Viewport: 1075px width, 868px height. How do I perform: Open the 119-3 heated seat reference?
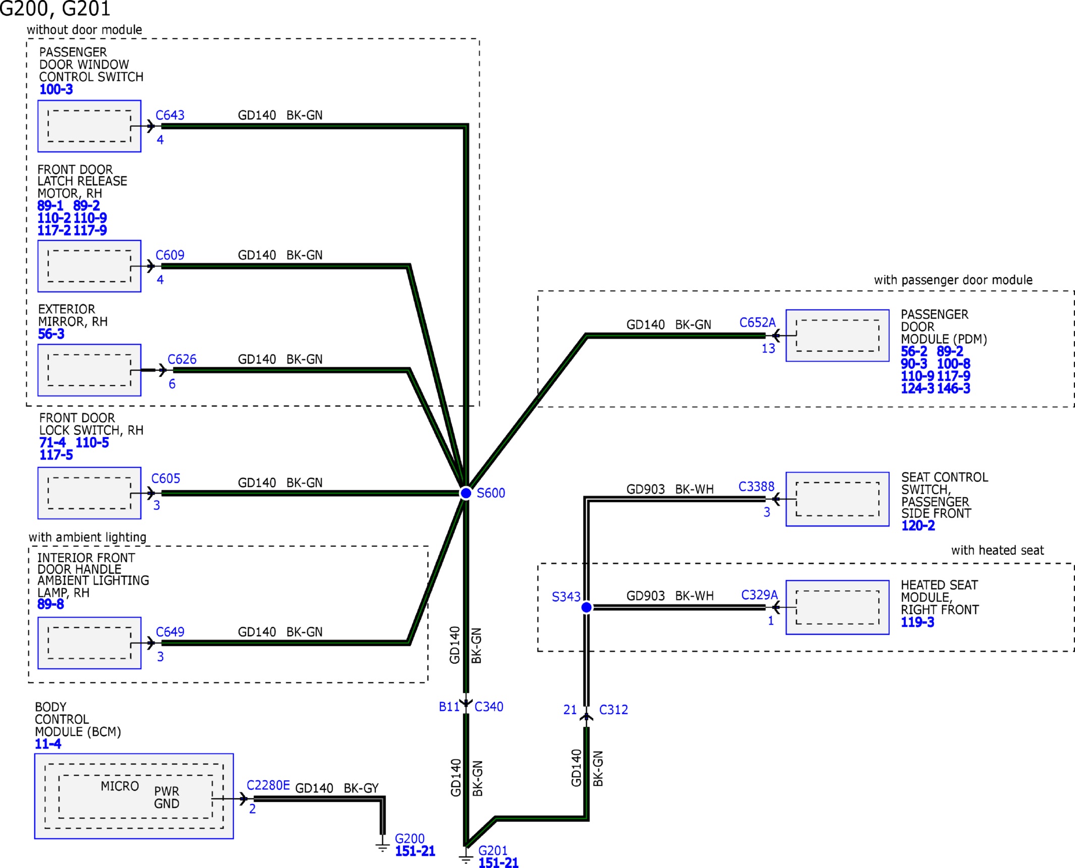917,622
